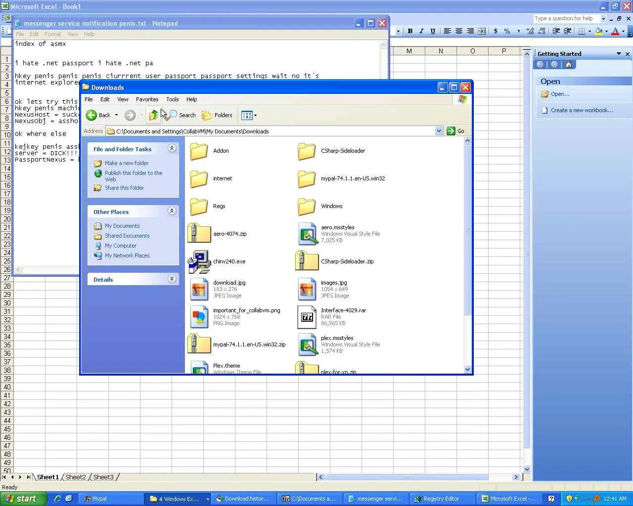Open the Favorites menu in Downloads window

click(147, 99)
